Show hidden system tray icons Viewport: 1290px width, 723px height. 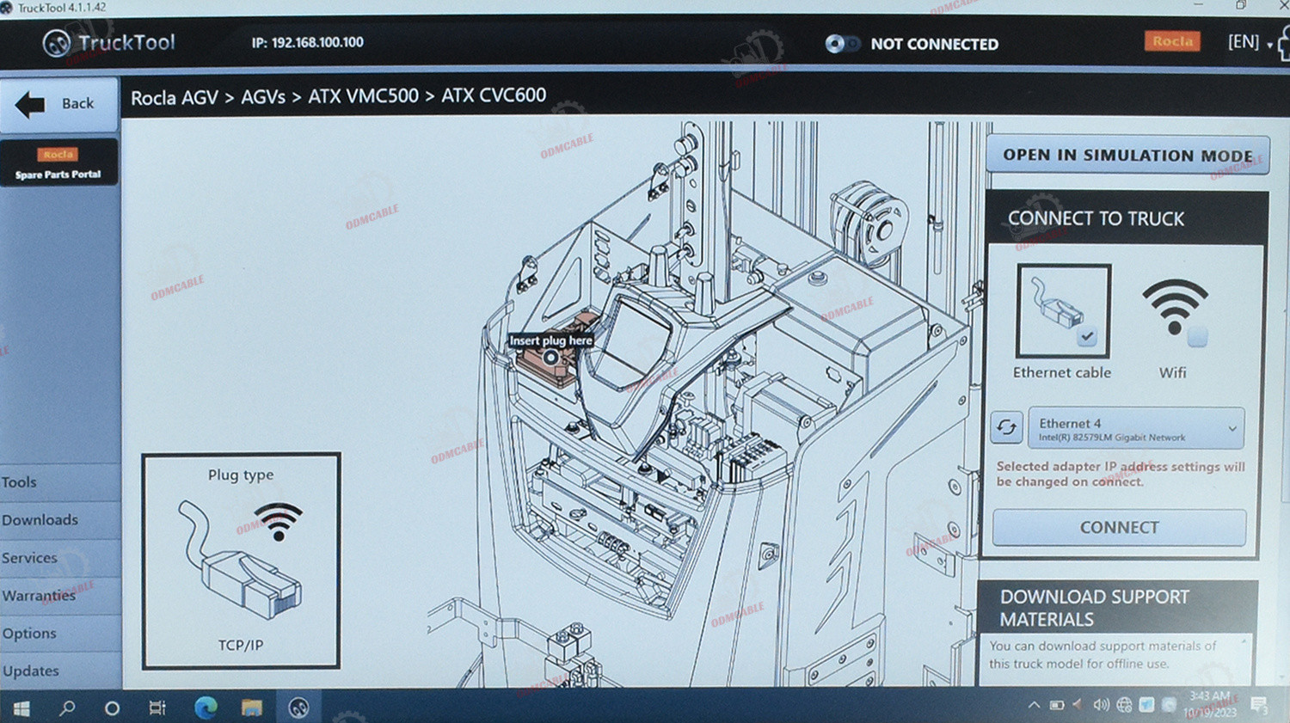pyautogui.click(x=1034, y=705)
